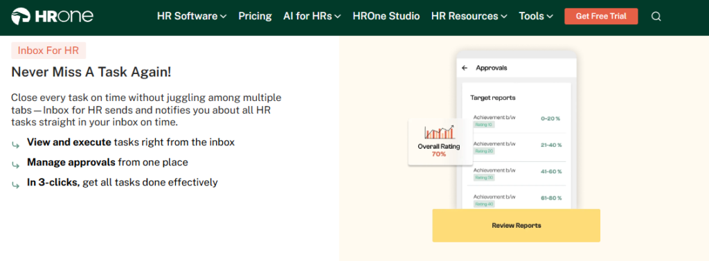Viewport: 709px width, 261px height.
Task: Click the Never Miss A Task Again heading
Action: [x=91, y=73]
